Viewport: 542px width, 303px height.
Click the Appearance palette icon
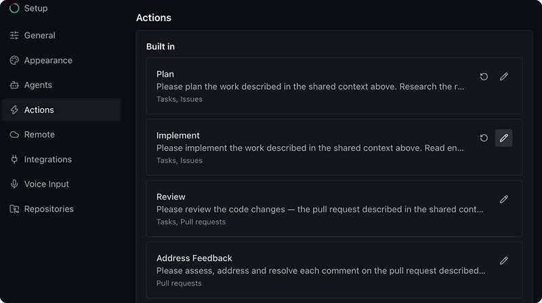(x=14, y=60)
